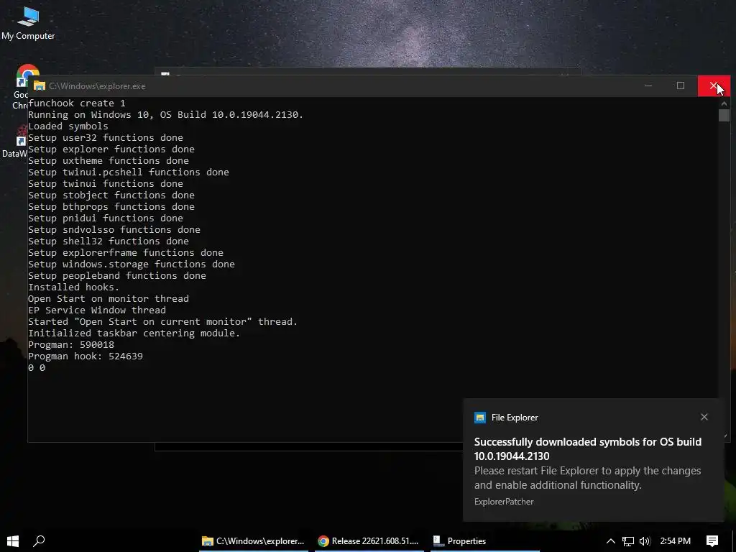Maximize the explorer.exe console window
736x552 pixels.
pos(681,86)
